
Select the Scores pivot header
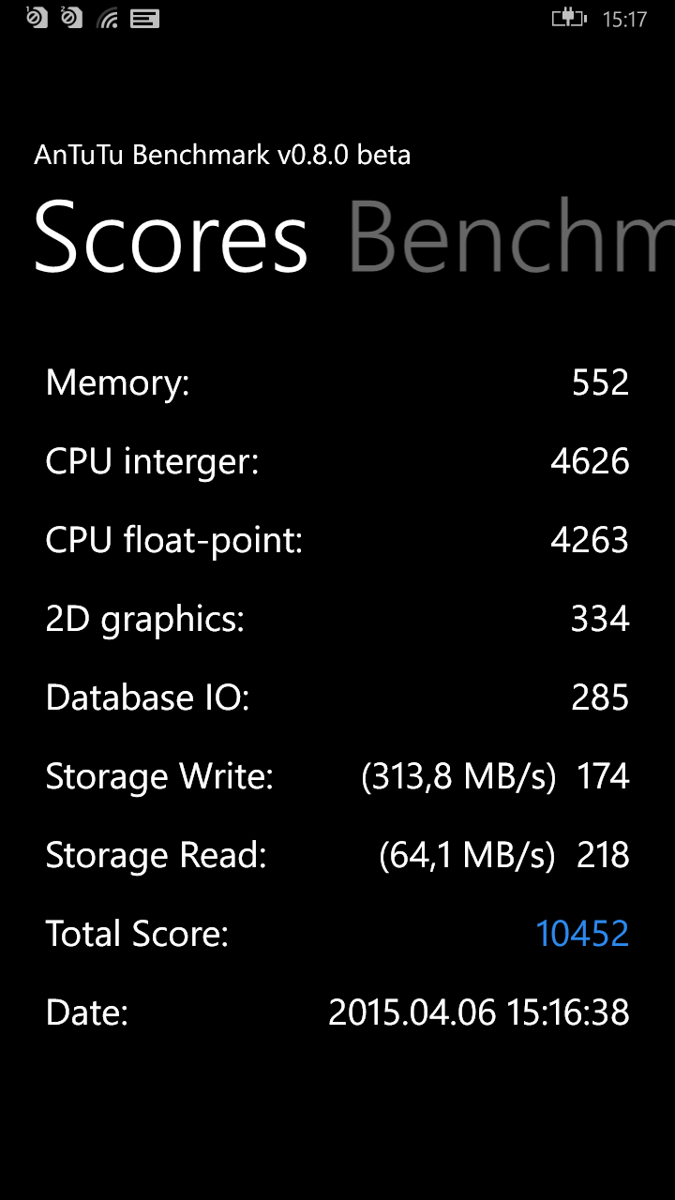click(171, 236)
